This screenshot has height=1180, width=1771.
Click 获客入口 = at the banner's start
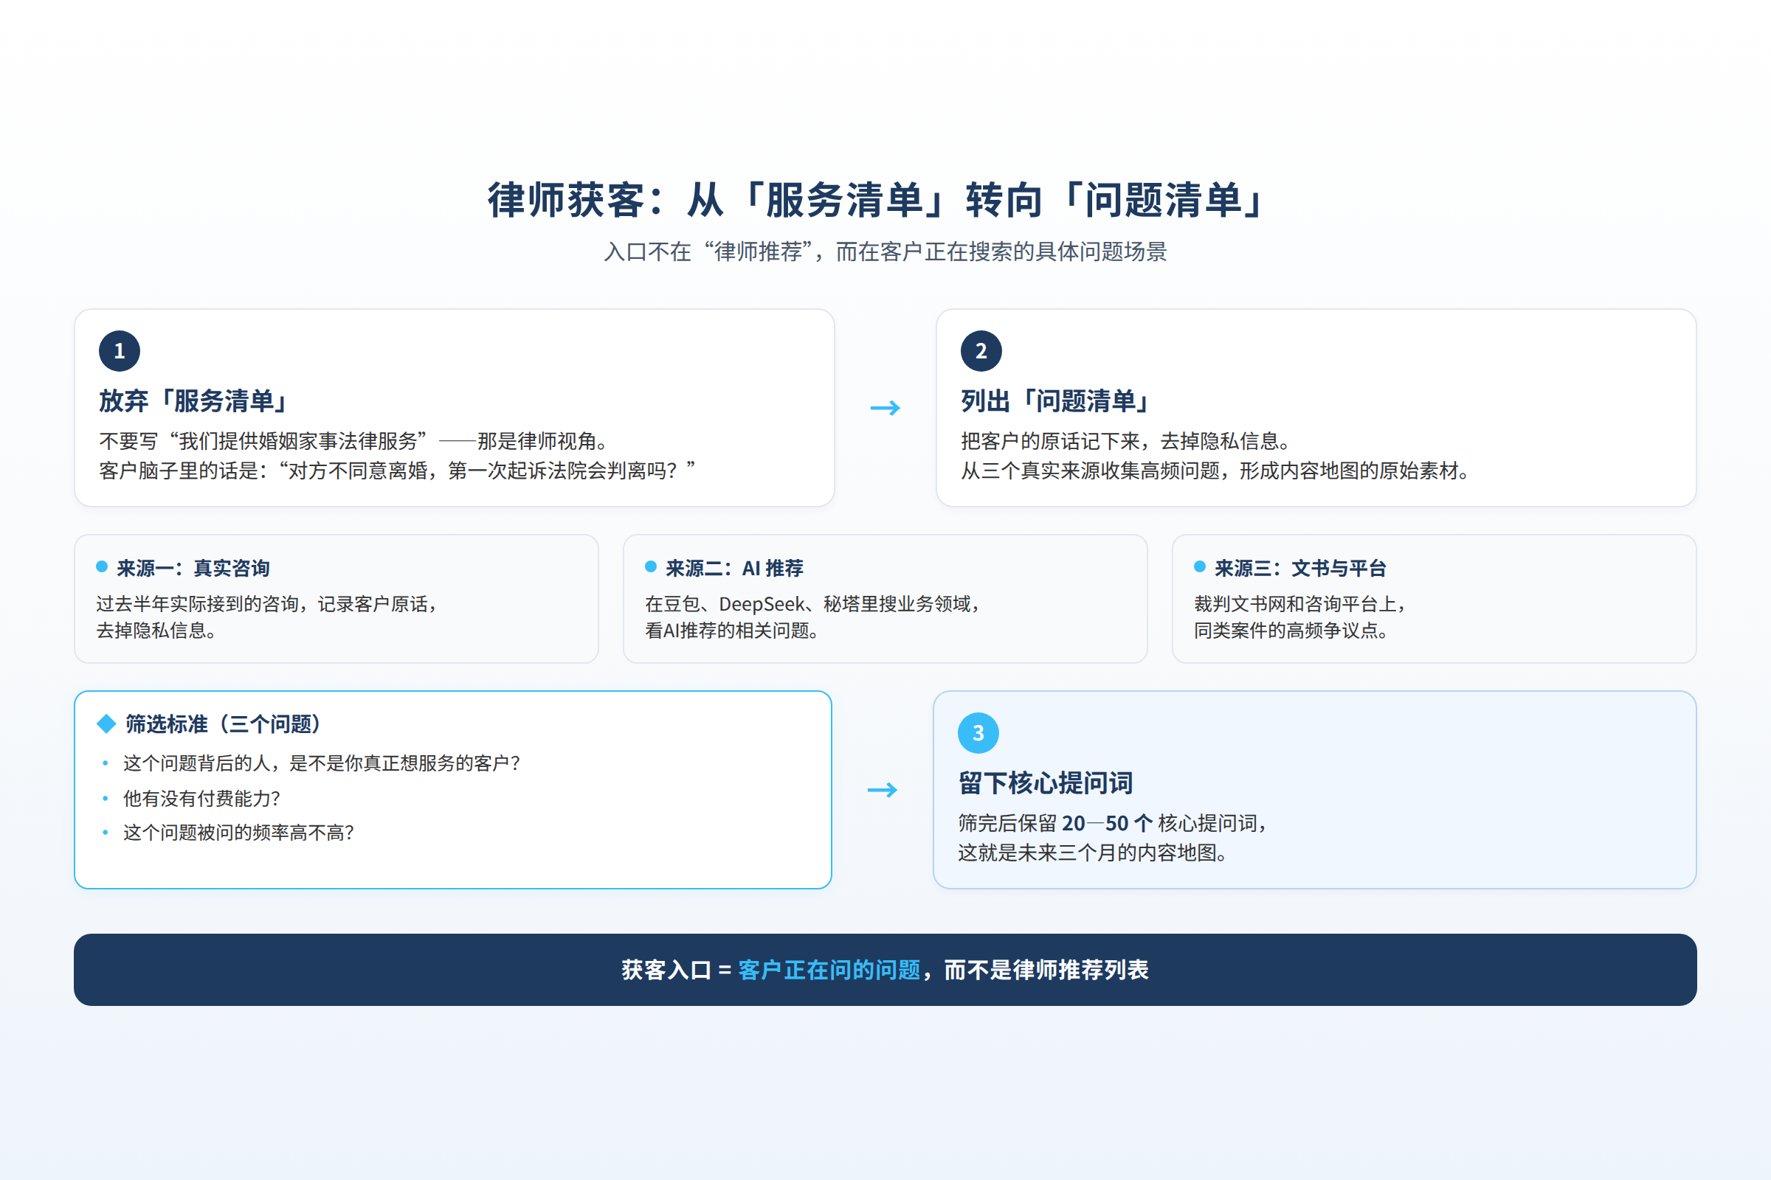(677, 970)
